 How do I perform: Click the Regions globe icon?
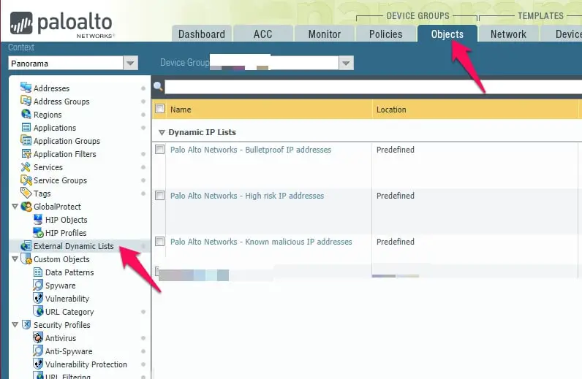pos(26,114)
